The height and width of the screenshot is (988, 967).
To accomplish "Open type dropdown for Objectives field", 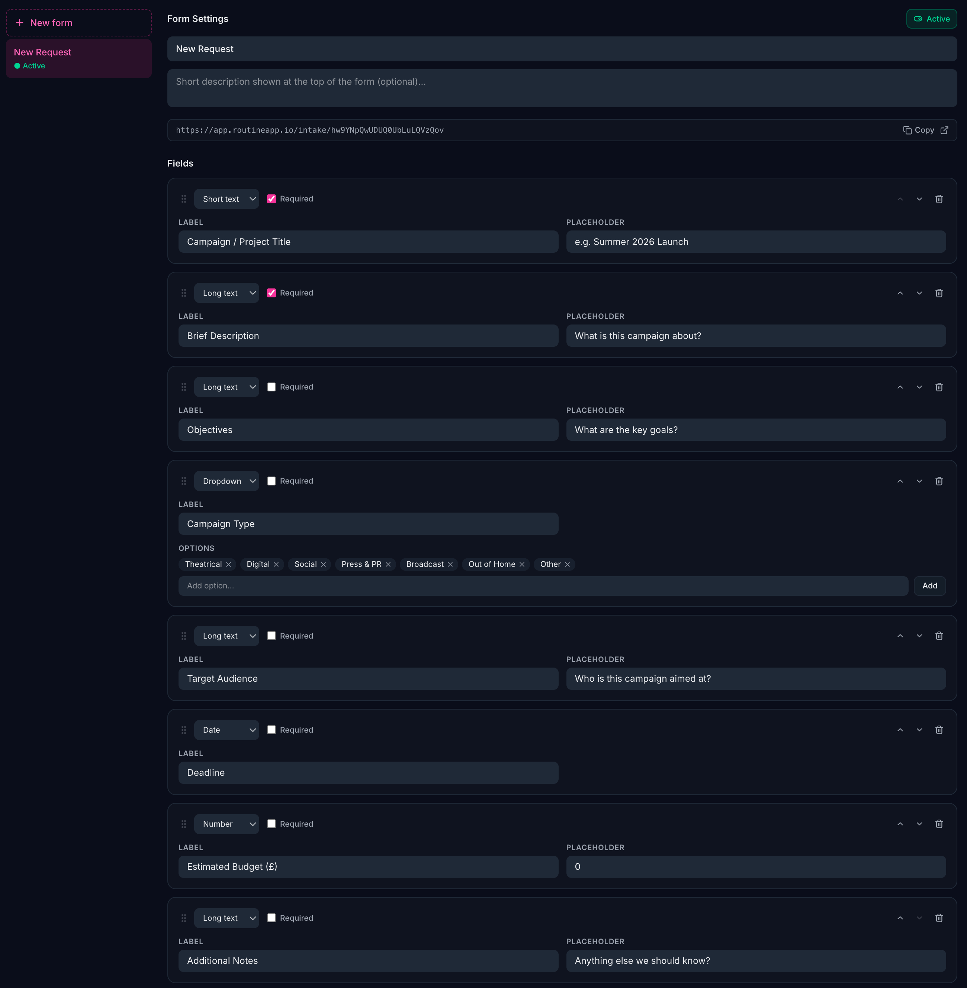I will 227,387.
